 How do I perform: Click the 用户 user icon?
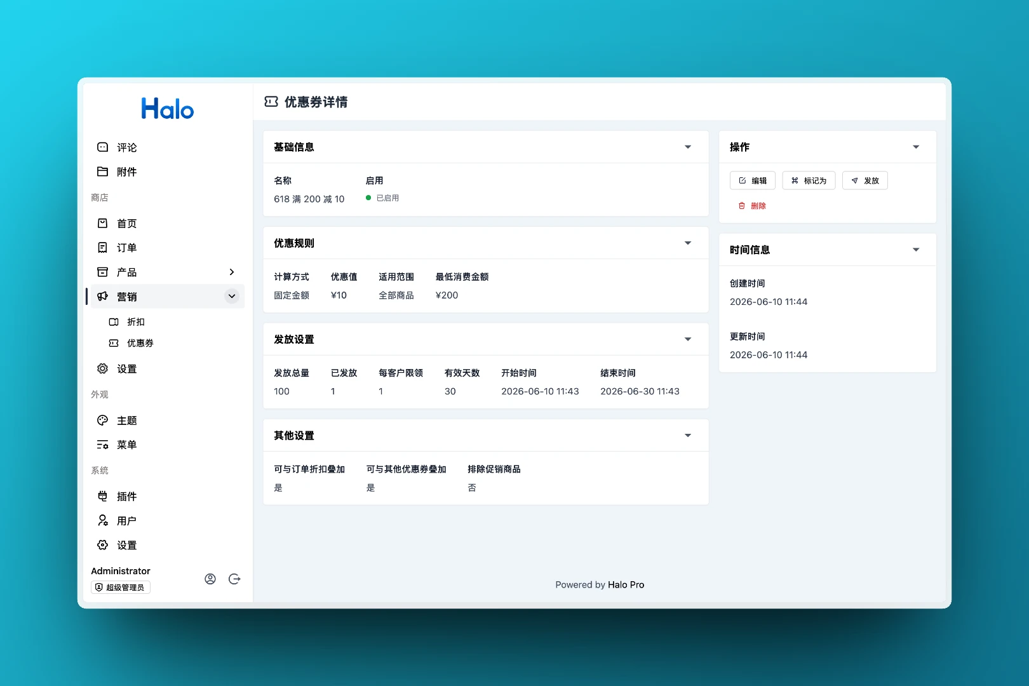click(x=102, y=521)
